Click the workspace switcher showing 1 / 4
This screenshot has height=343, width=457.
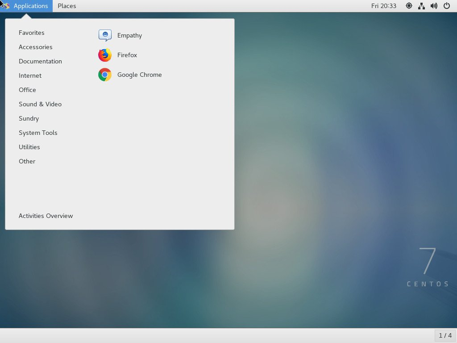point(445,335)
